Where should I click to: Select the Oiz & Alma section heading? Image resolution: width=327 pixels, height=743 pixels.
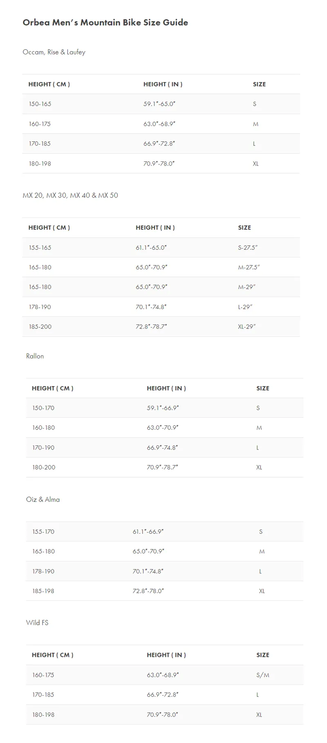coord(43,499)
